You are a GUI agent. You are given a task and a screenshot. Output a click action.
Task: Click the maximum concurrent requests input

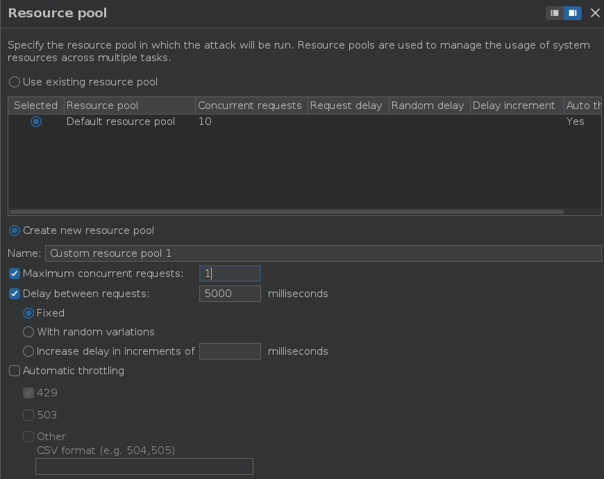pyautogui.click(x=230, y=274)
